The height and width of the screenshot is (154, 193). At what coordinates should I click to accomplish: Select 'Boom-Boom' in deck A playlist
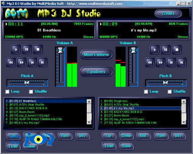pos(46,112)
